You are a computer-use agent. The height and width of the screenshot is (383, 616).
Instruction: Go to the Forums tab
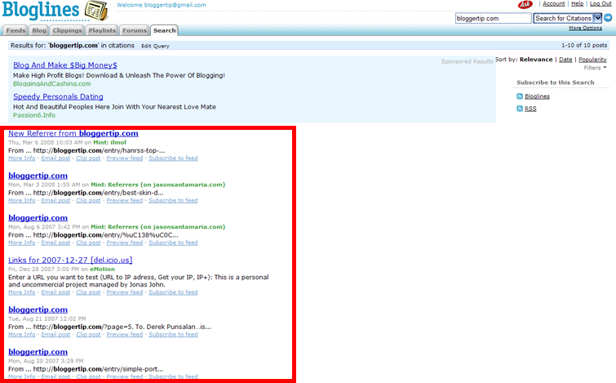point(135,30)
